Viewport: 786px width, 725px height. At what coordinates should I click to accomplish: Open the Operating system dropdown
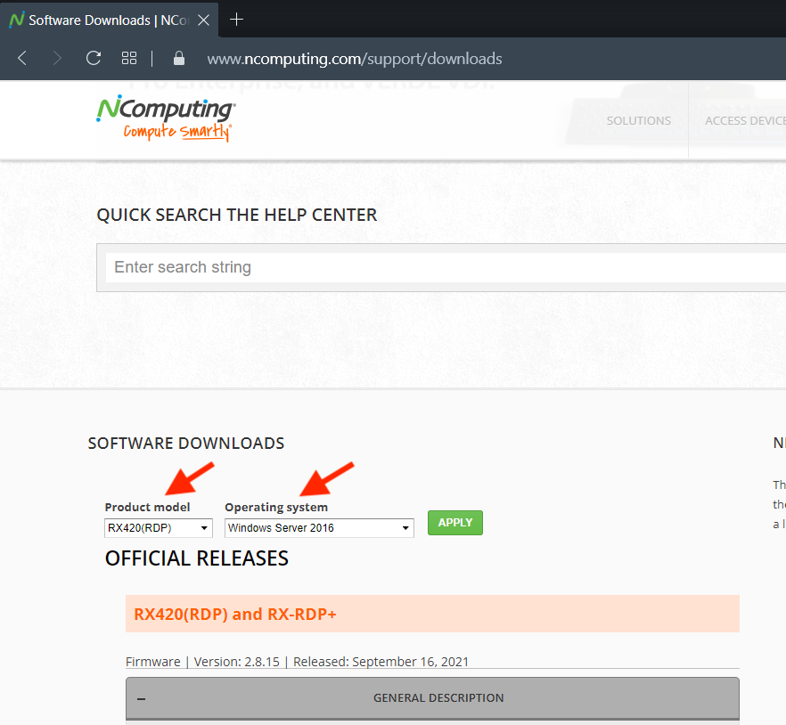pyautogui.click(x=319, y=528)
